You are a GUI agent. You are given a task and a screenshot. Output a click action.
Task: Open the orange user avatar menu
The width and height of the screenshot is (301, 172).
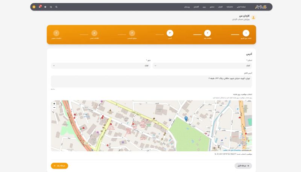pyautogui.click(x=34, y=7)
